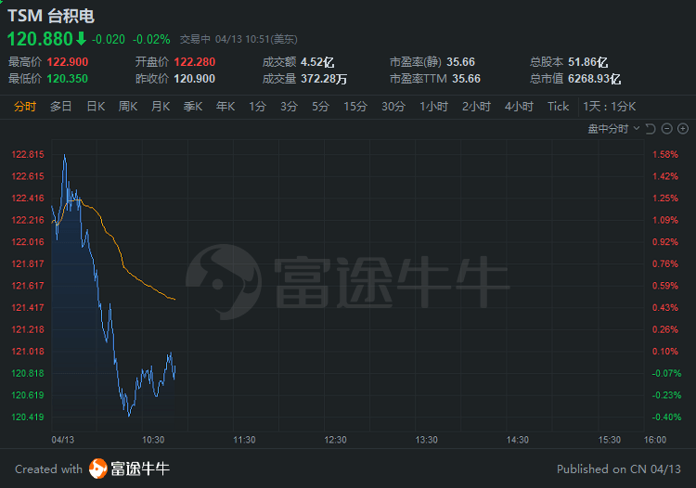Choose the 15分 interval tab
This screenshot has width=696, height=488.
pos(355,107)
